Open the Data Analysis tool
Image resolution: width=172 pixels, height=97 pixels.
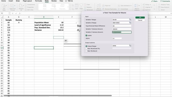[164, 7]
